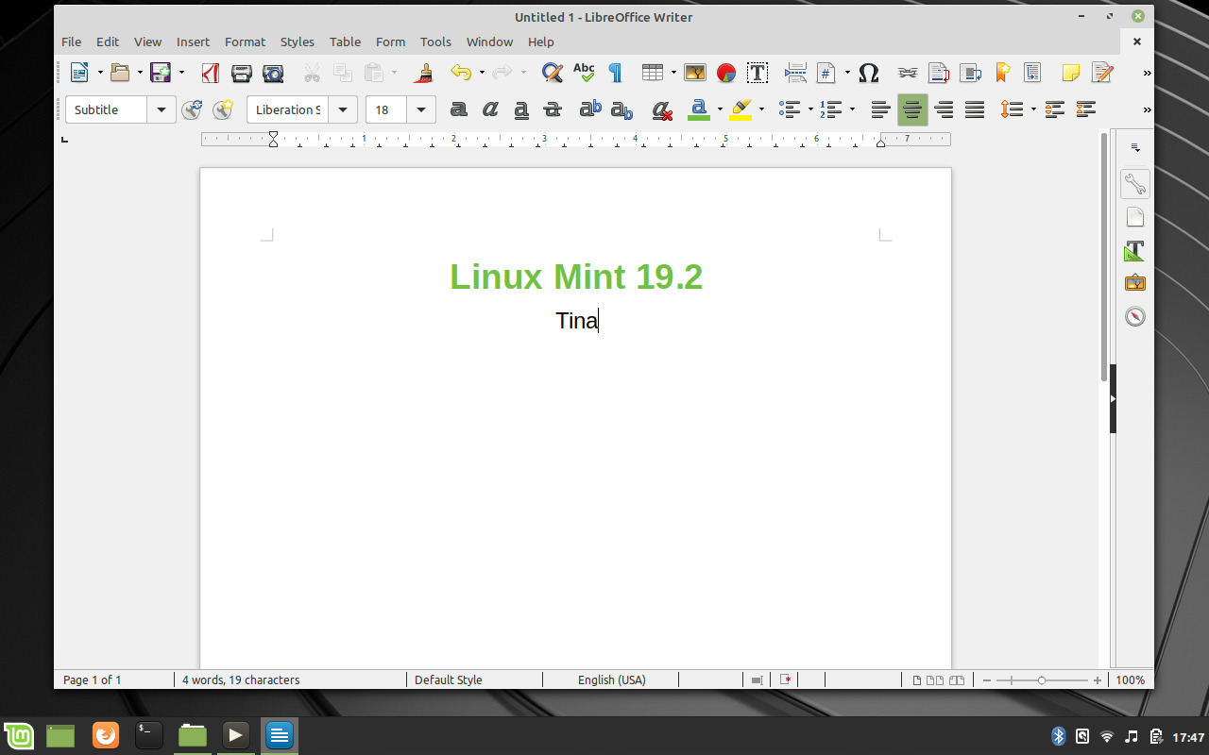Open the Insert Image dialog
This screenshot has width=1209, height=755.
694,73
